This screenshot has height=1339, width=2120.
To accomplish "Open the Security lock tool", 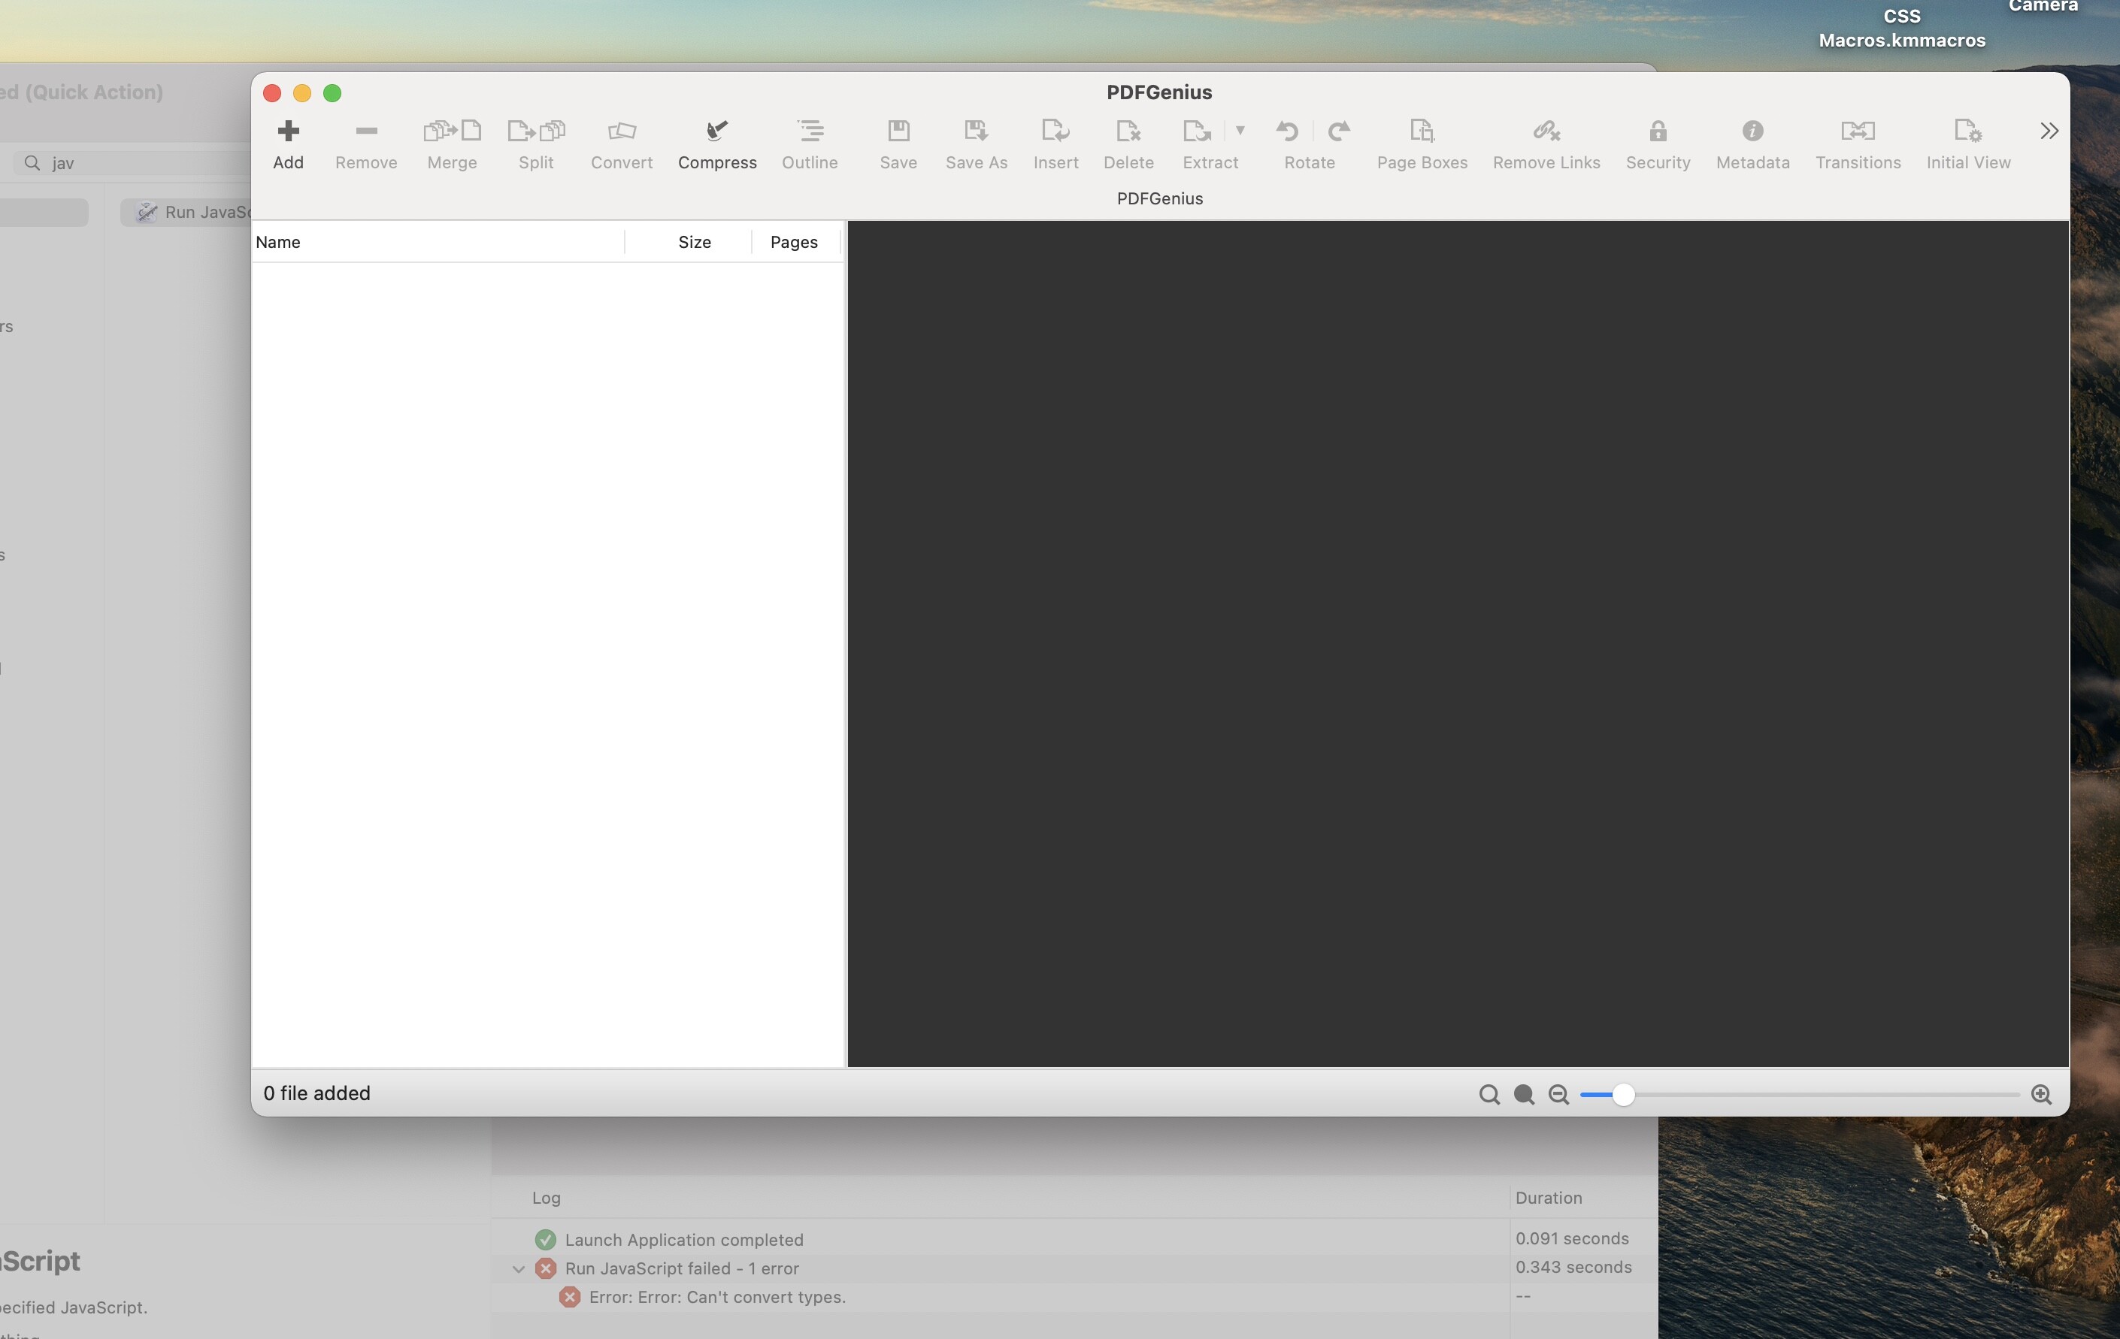I will (x=1658, y=132).
